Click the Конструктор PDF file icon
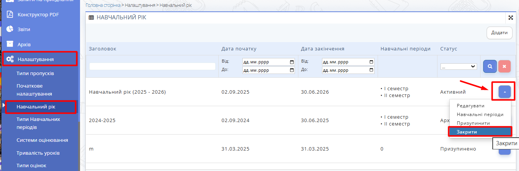Image resolution: width=519 pixels, height=171 pixels. pyautogui.click(x=10, y=14)
